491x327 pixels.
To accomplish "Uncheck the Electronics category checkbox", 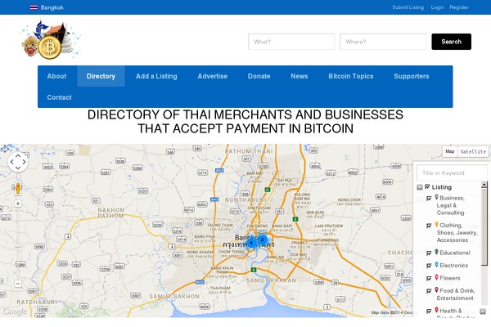I will point(429,266).
